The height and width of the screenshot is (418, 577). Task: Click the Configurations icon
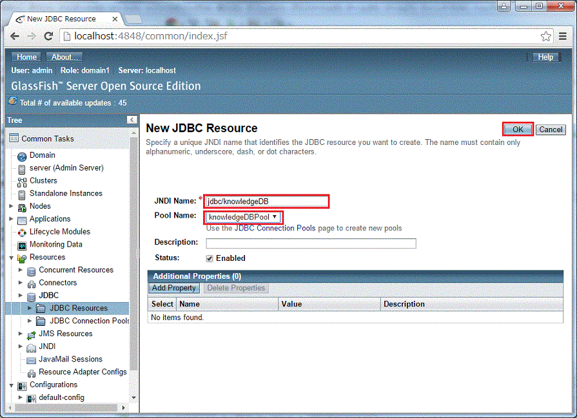22,386
